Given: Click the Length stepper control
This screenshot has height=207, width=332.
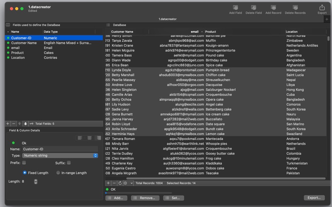Looking at the screenshot, I should pos(36,181).
